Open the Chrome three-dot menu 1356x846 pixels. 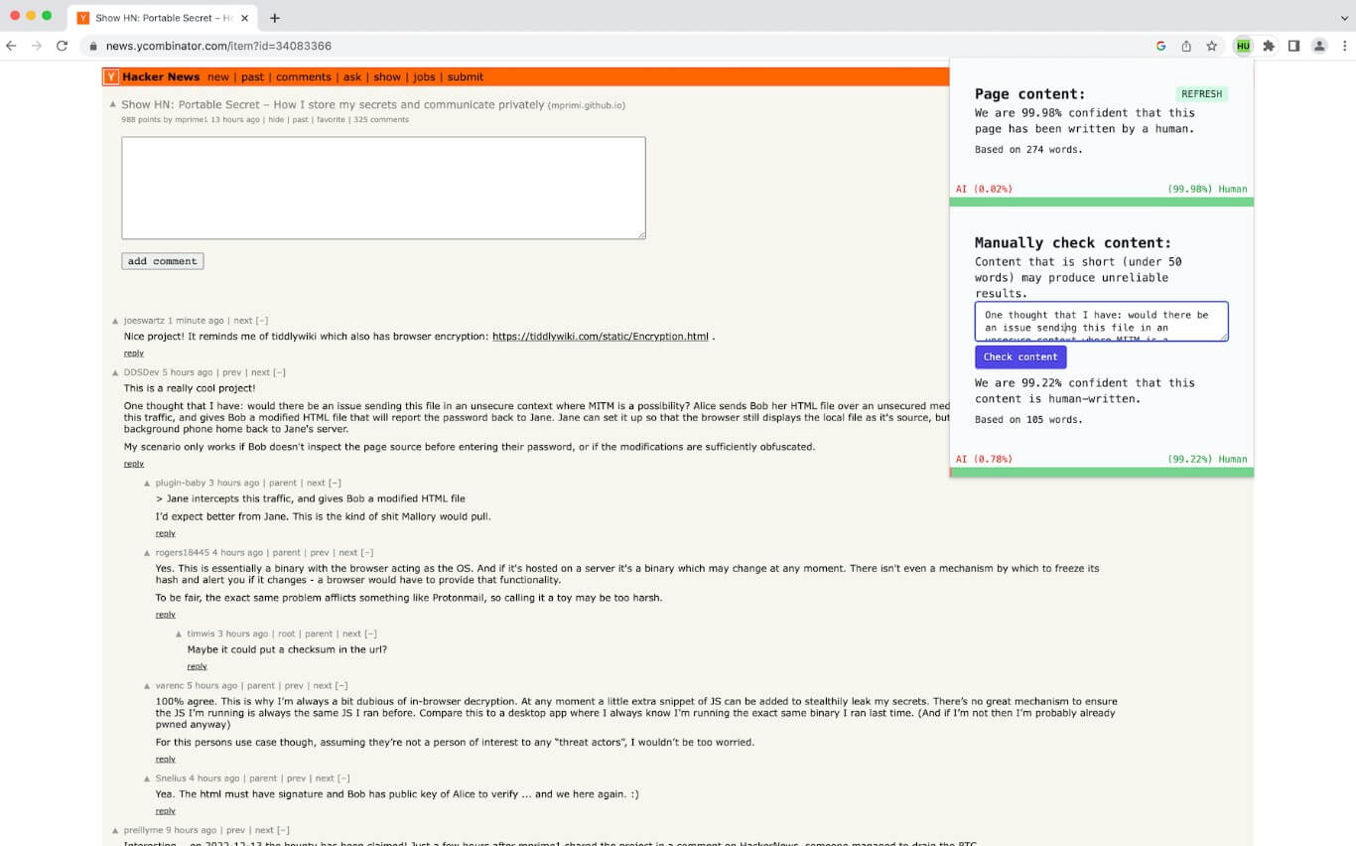pos(1345,46)
